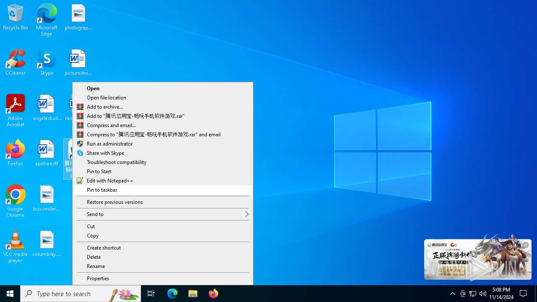The width and height of the screenshot is (537, 302).
Task: Click the Meet Now tray icon
Action: click(463, 294)
